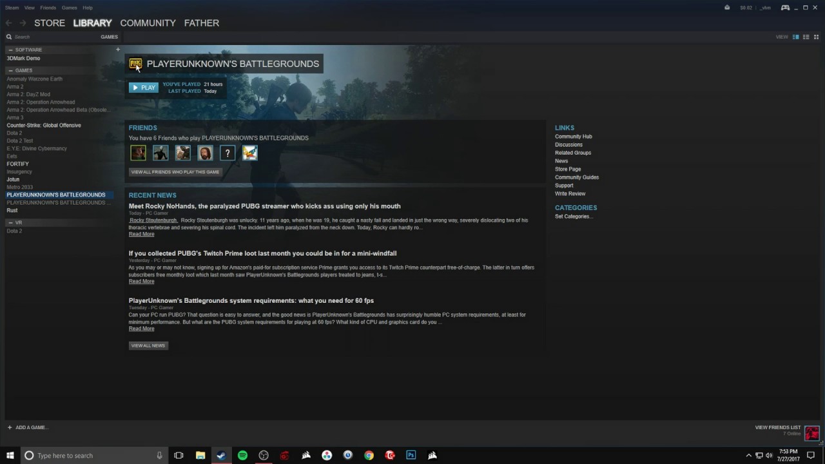Click the Windows search box

point(95,455)
